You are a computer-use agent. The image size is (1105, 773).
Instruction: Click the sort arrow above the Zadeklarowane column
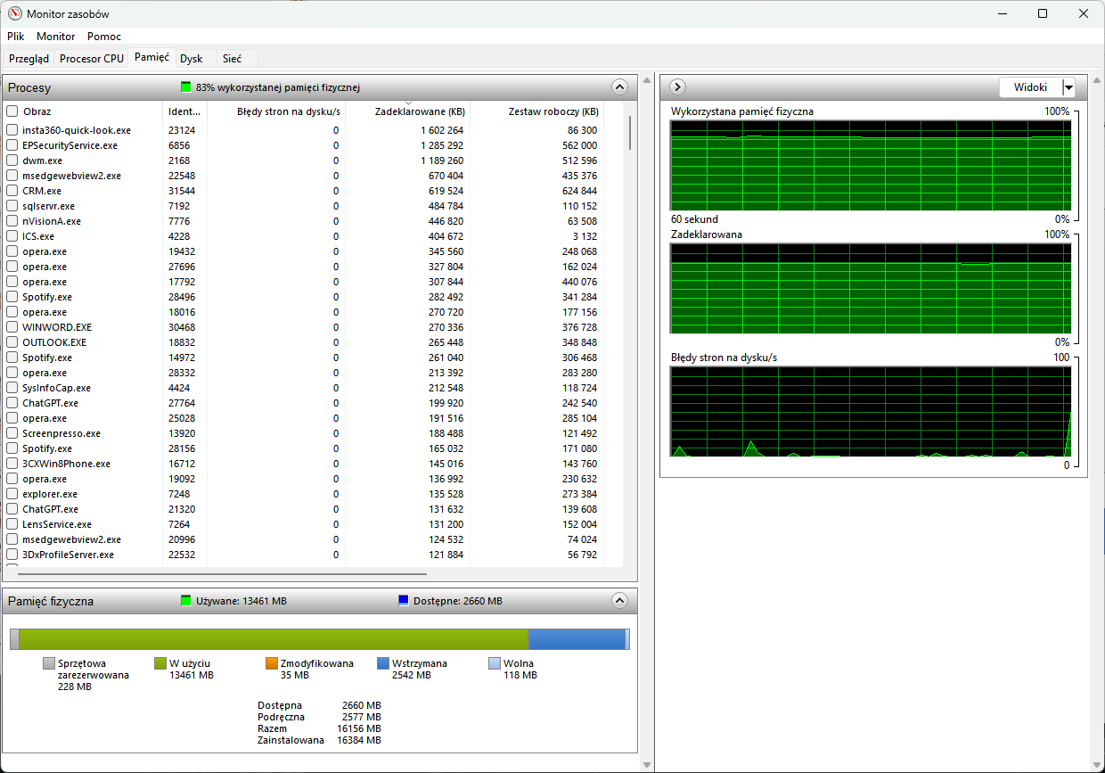pos(407,103)
